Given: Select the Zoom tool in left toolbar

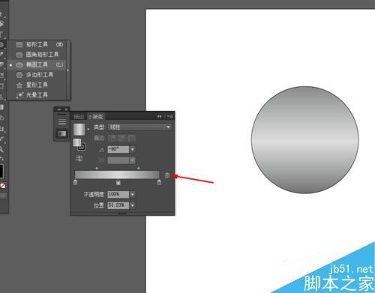Looking at the screenshot, I should pos(1,149).
